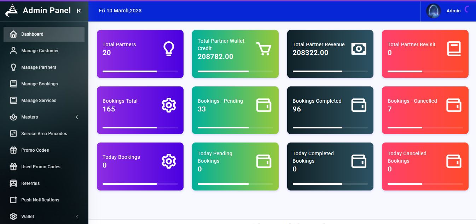Click the wallet icon on Today Pending Bookings card
This screenshot has height=224, width=476.
pyautogui.click(x=263, y=161)
